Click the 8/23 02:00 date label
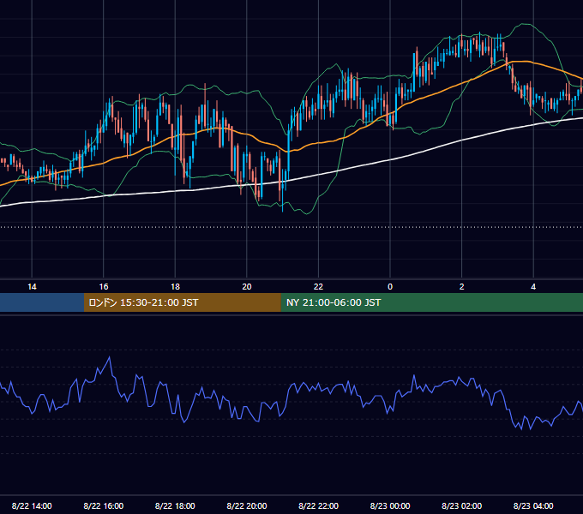The image size is (583, 514). coord(462,505)
